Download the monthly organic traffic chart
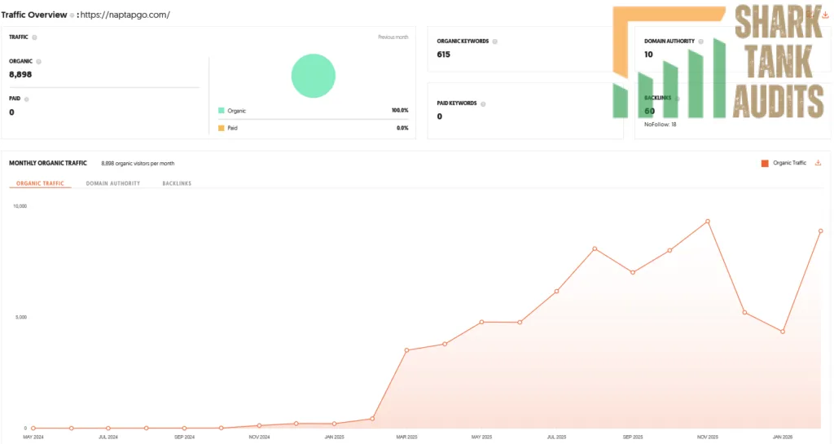This screenshot has height=444, width=834. click(x=818, y=163)
